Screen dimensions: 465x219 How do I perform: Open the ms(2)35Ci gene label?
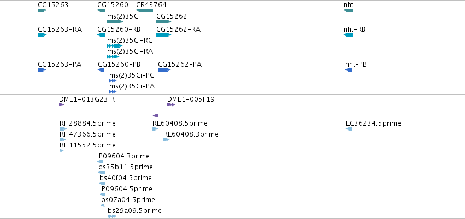(123, 16)
